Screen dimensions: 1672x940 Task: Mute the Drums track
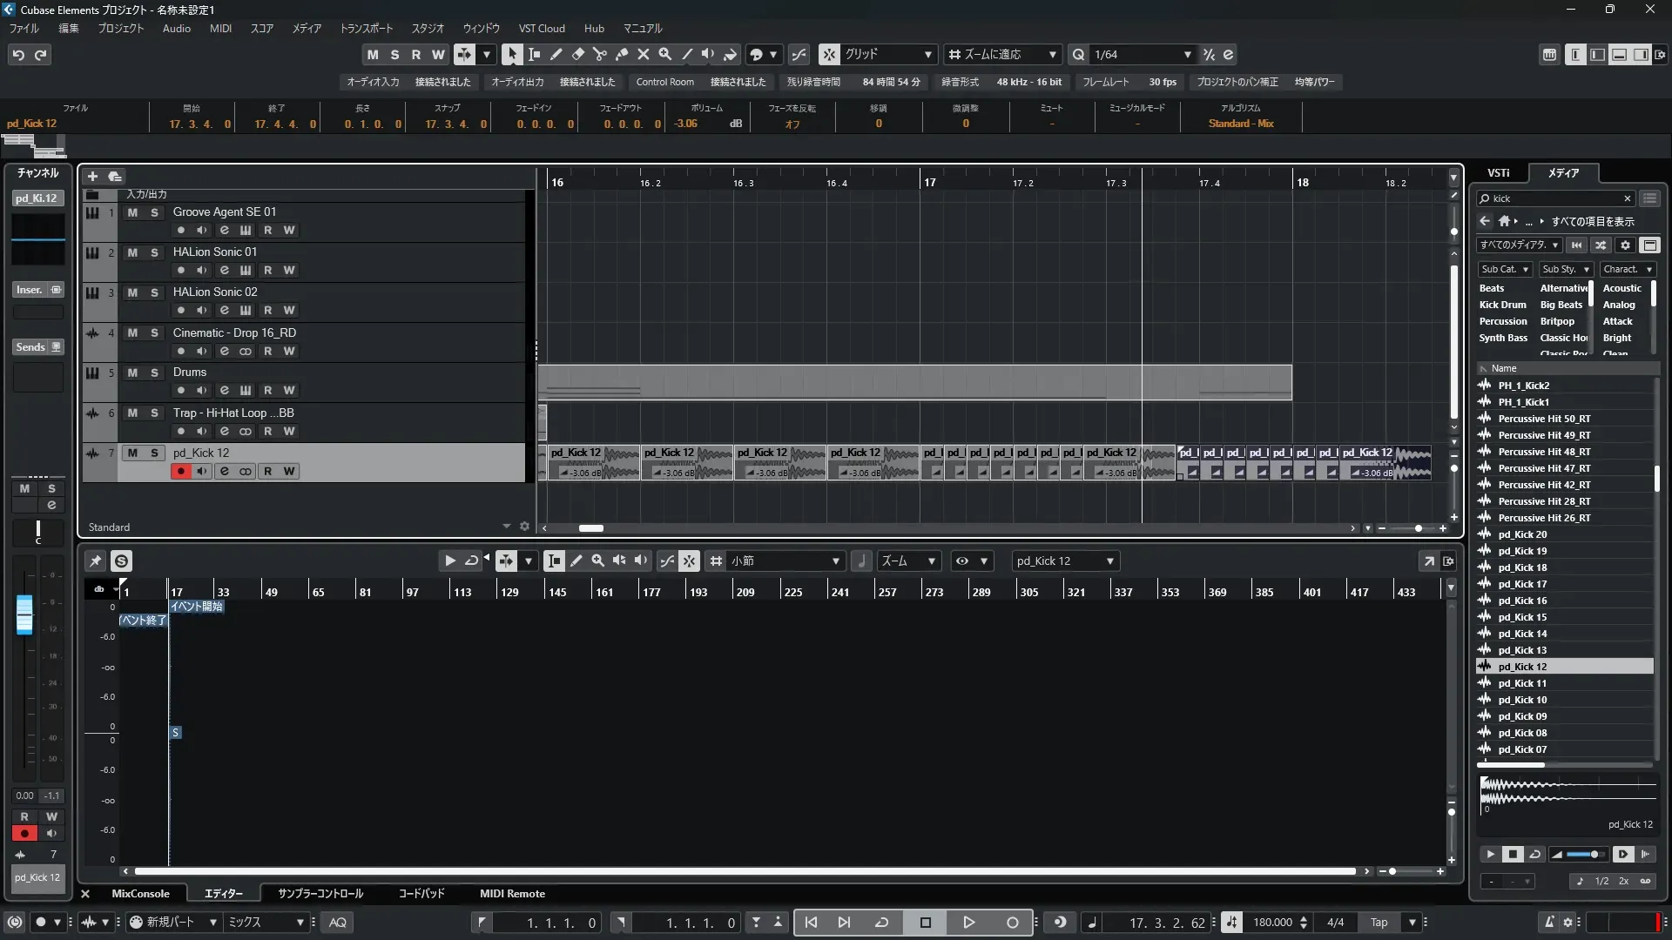[x=132, y=373]
